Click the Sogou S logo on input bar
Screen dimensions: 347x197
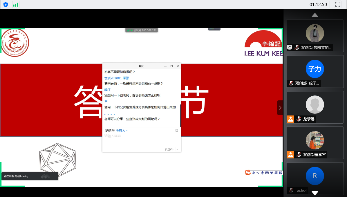pyautogui.click(x=248, y=173)
